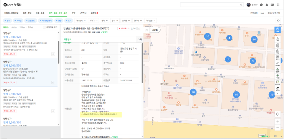Open the 뉴스 link
The width and height of the screenshot is (284, 139).
point(262,13)
